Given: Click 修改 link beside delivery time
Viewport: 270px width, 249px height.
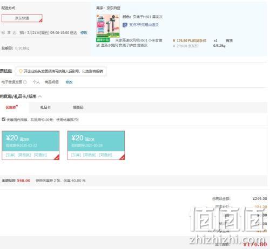Looking at the screenshot, I should pos(84,33).
